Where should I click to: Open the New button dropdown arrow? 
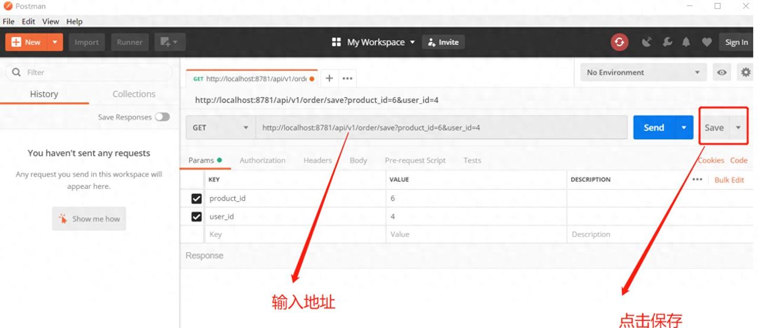pos(54,42)
